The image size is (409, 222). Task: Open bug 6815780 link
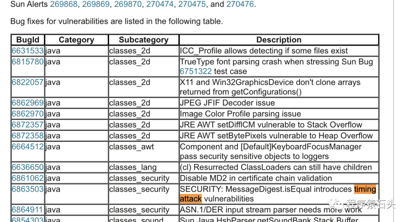click(28, 62)
